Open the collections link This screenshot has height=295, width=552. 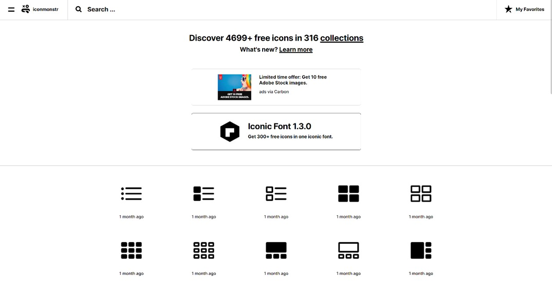(342, 38)
